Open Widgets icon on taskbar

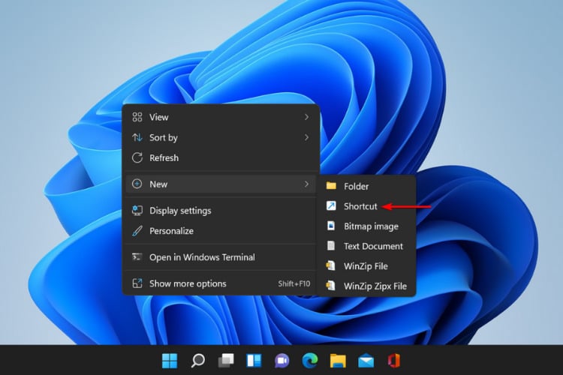[254, 361]
